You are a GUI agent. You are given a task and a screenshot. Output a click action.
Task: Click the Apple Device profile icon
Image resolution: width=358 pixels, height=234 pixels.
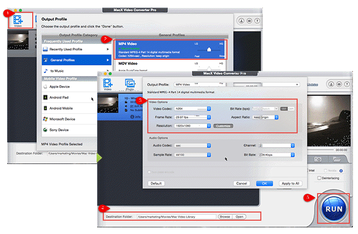point(46,87)
